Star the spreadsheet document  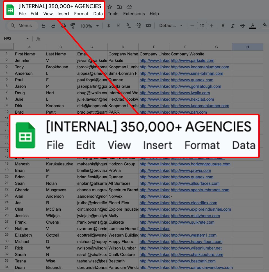point(110,7)
